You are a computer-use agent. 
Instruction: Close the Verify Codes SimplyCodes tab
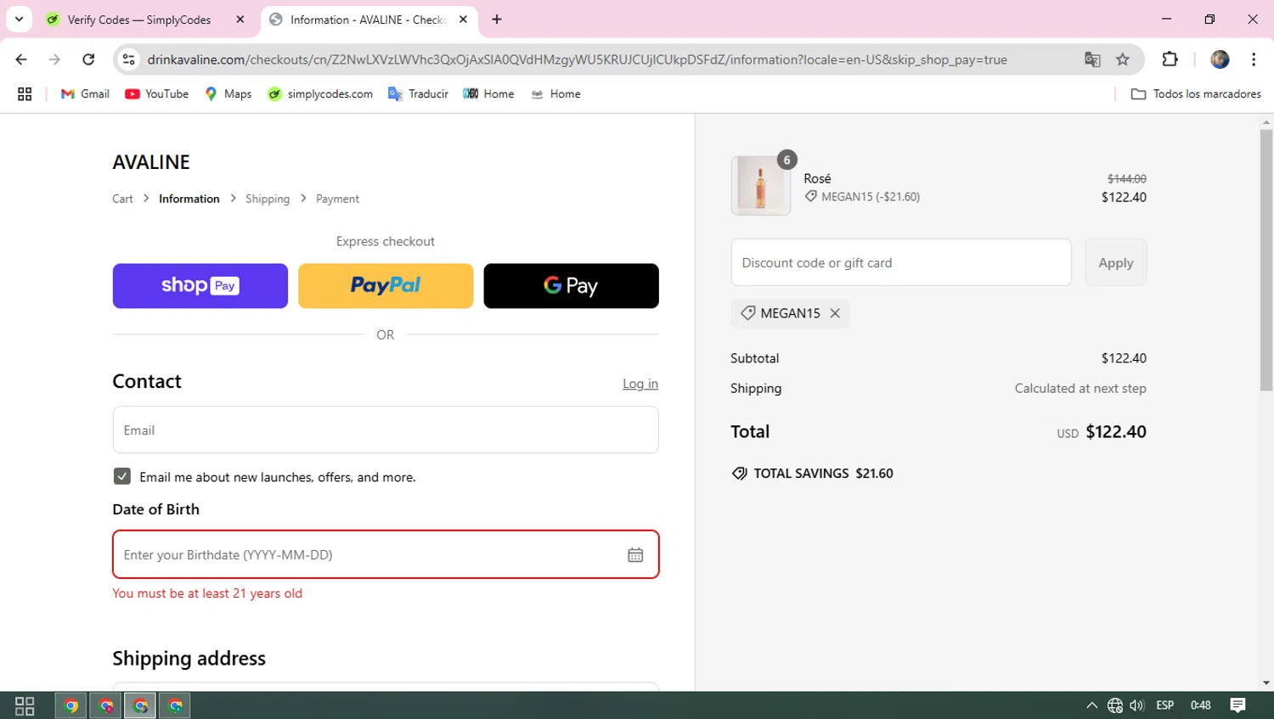point(240,20)
